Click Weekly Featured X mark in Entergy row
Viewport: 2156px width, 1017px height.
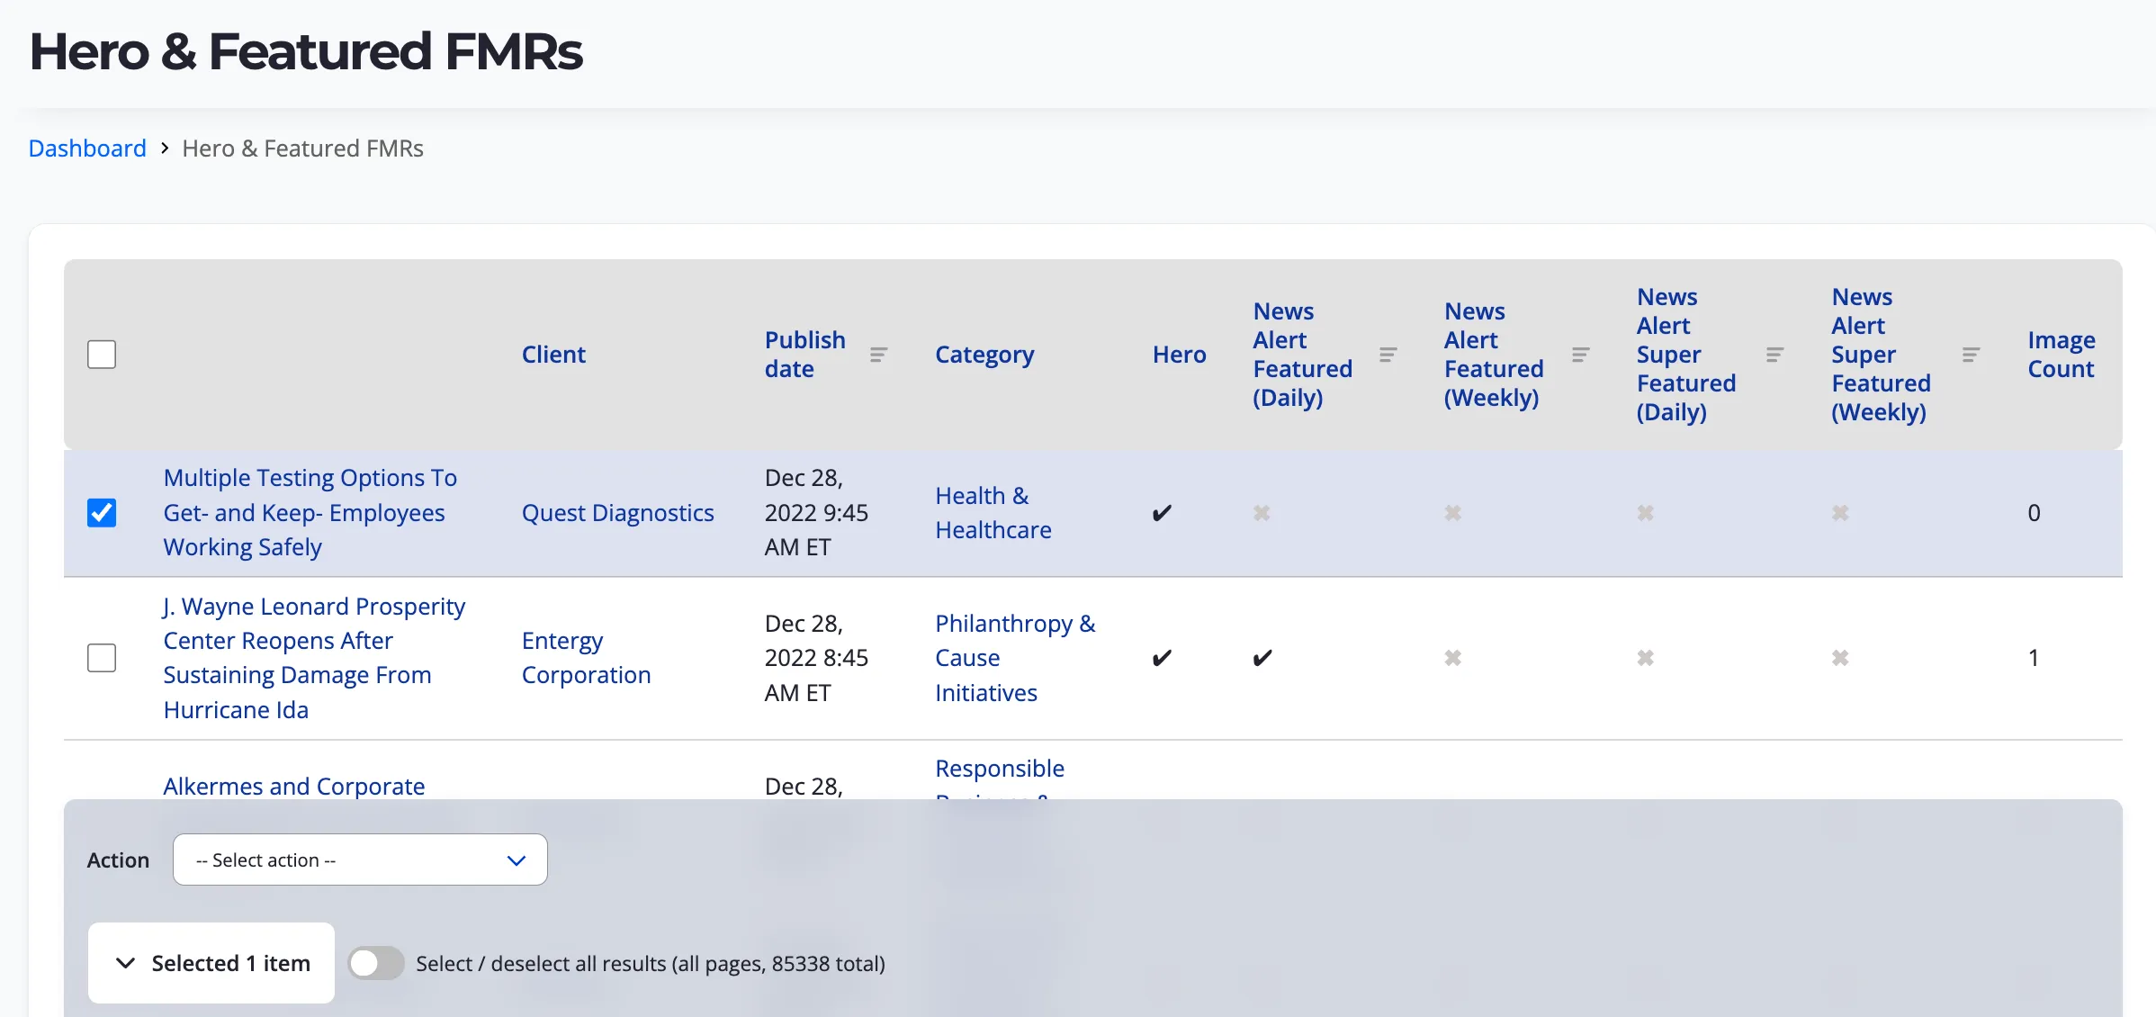[x=1453, y=658]
